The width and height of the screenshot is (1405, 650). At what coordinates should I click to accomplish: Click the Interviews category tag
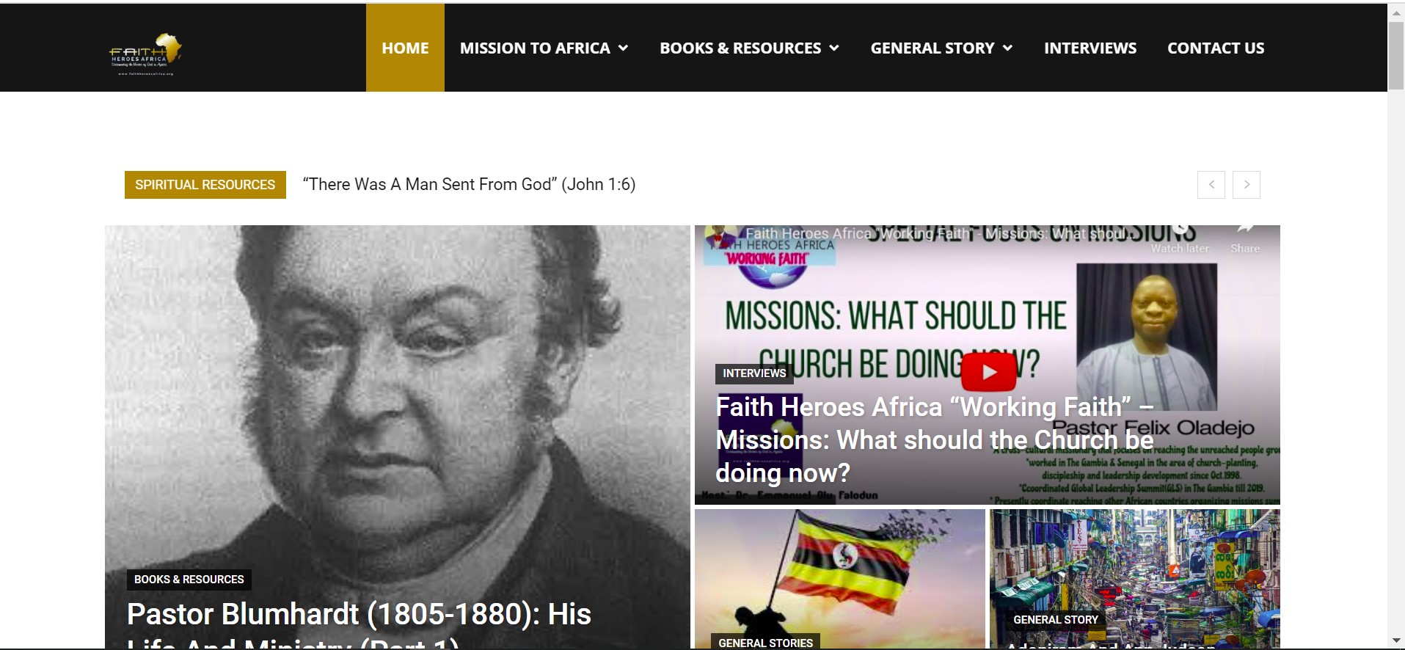(754, 373)
